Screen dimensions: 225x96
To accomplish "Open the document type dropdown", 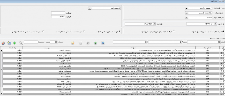I will click(x=186, y=13).
